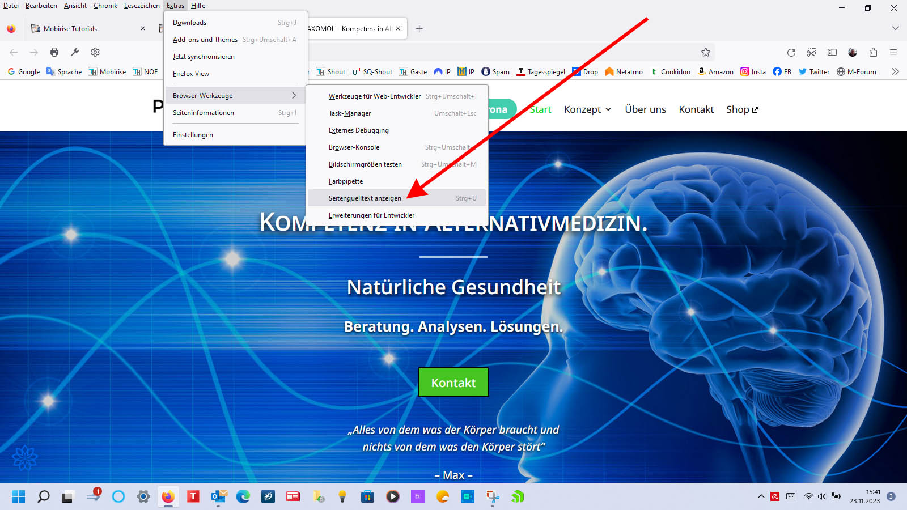Click the green Kontakt button
The image size is (907, 510).
tap(453, 382)
